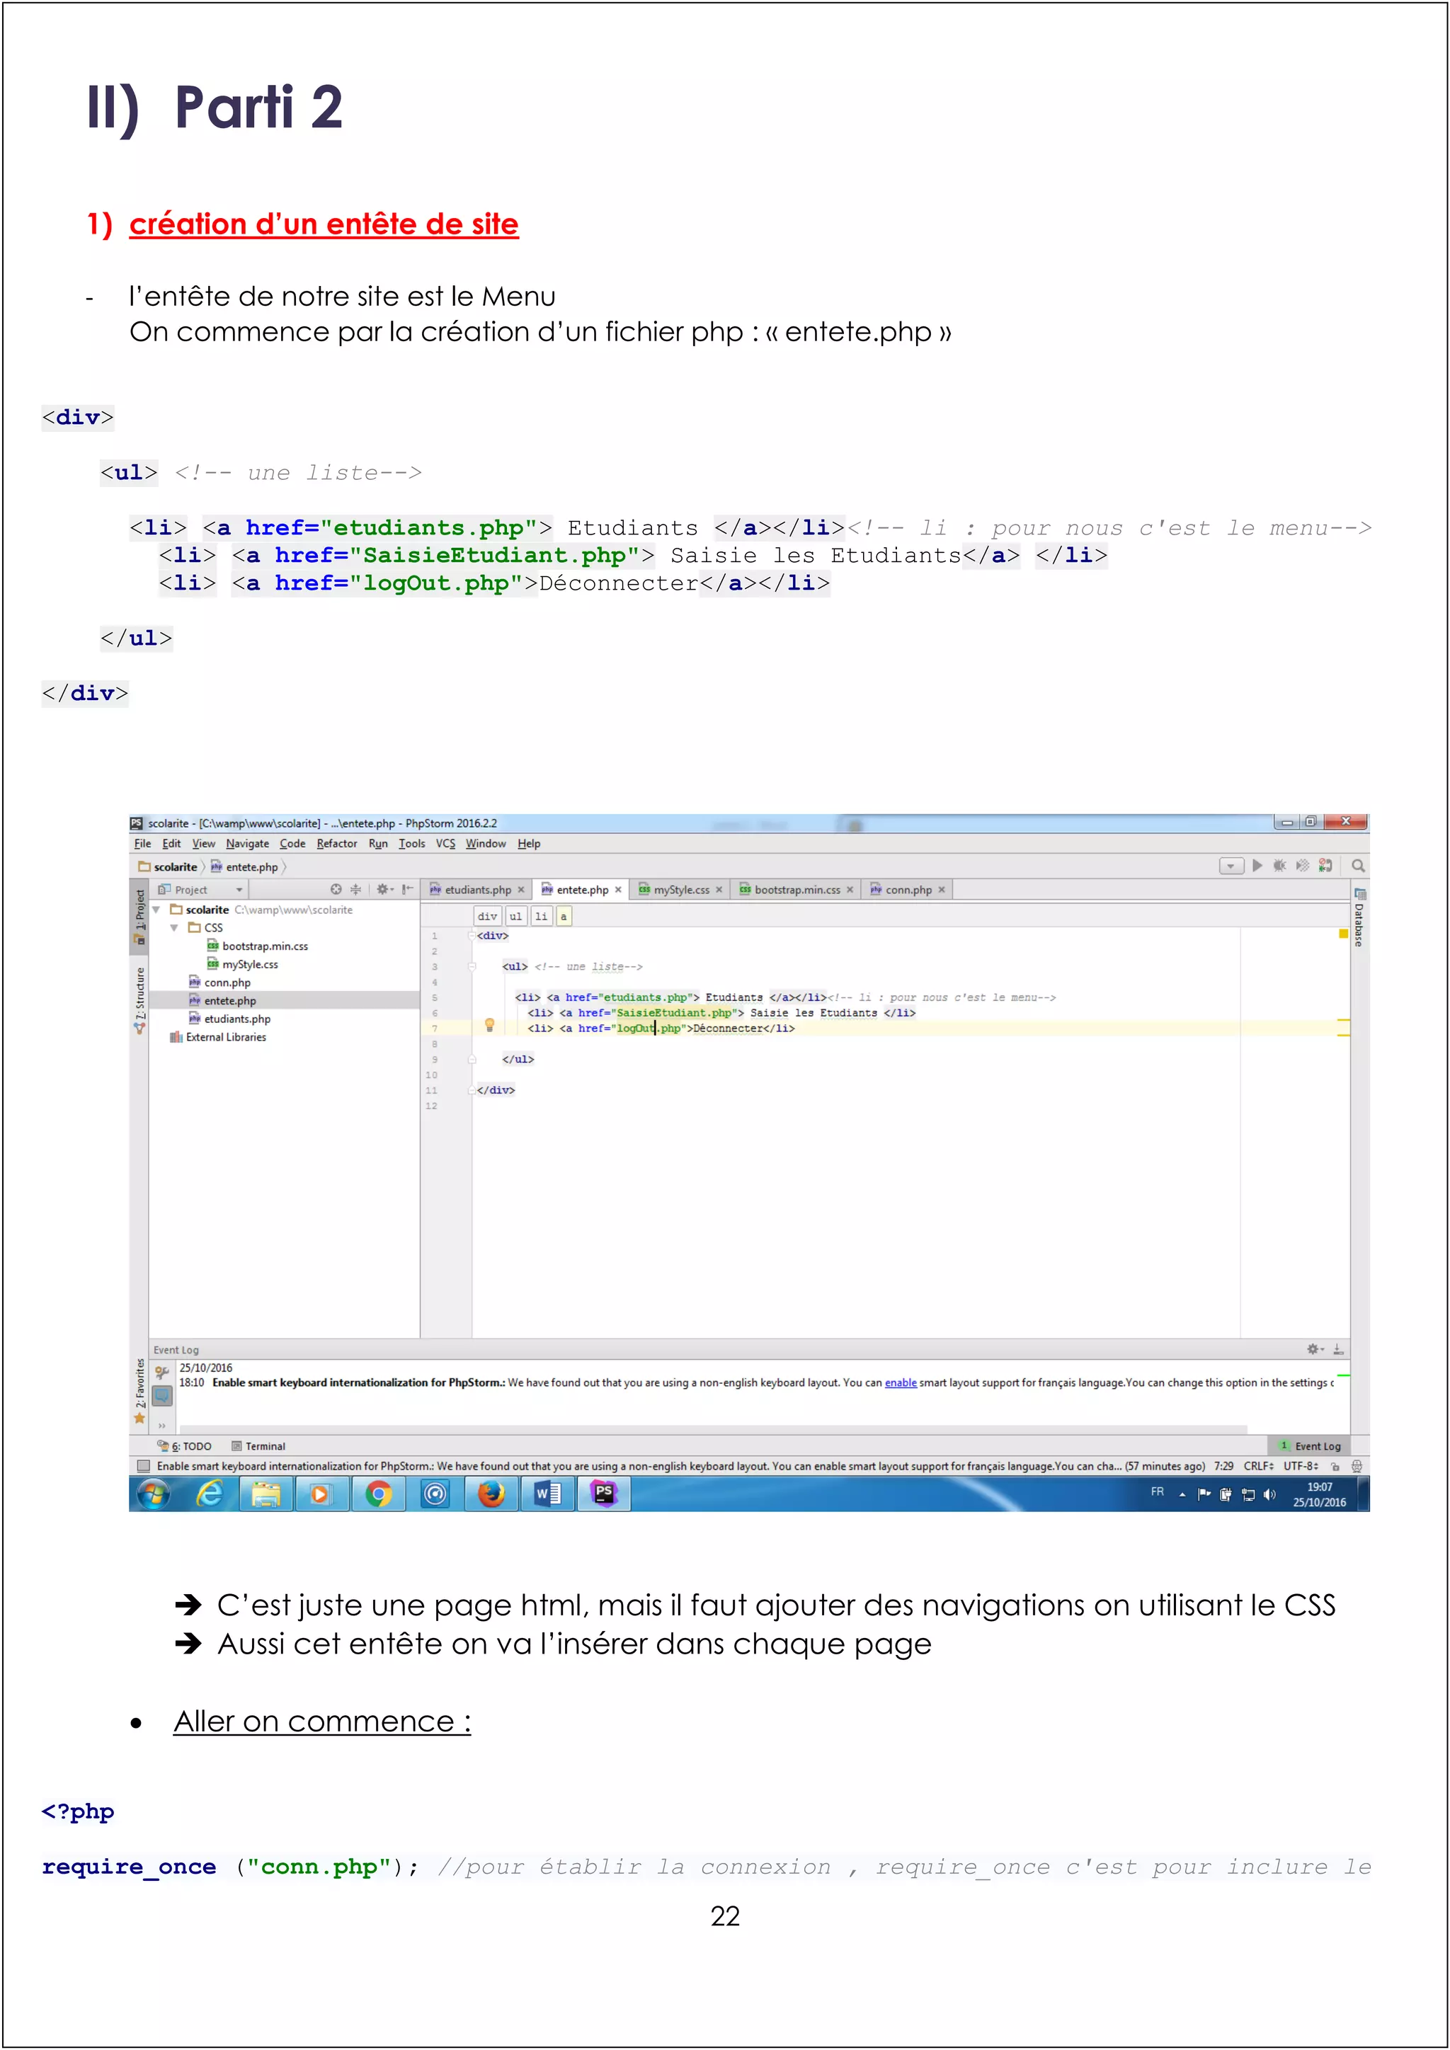Fold the ul block at line 3
The image size is (1450, 2050).
tap(472, 967)
